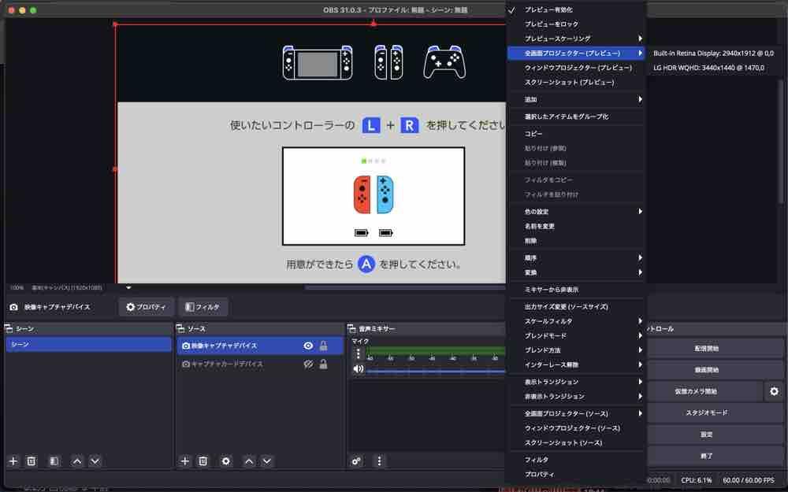Viewport: 788px width, 492px height.
Task: Toggle lock for キャプチャカードデバイス source
Action: [x=323, y=364]
